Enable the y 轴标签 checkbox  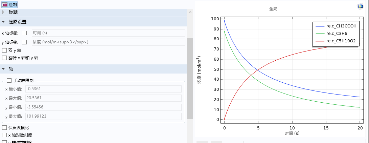[x=24, y=42]
